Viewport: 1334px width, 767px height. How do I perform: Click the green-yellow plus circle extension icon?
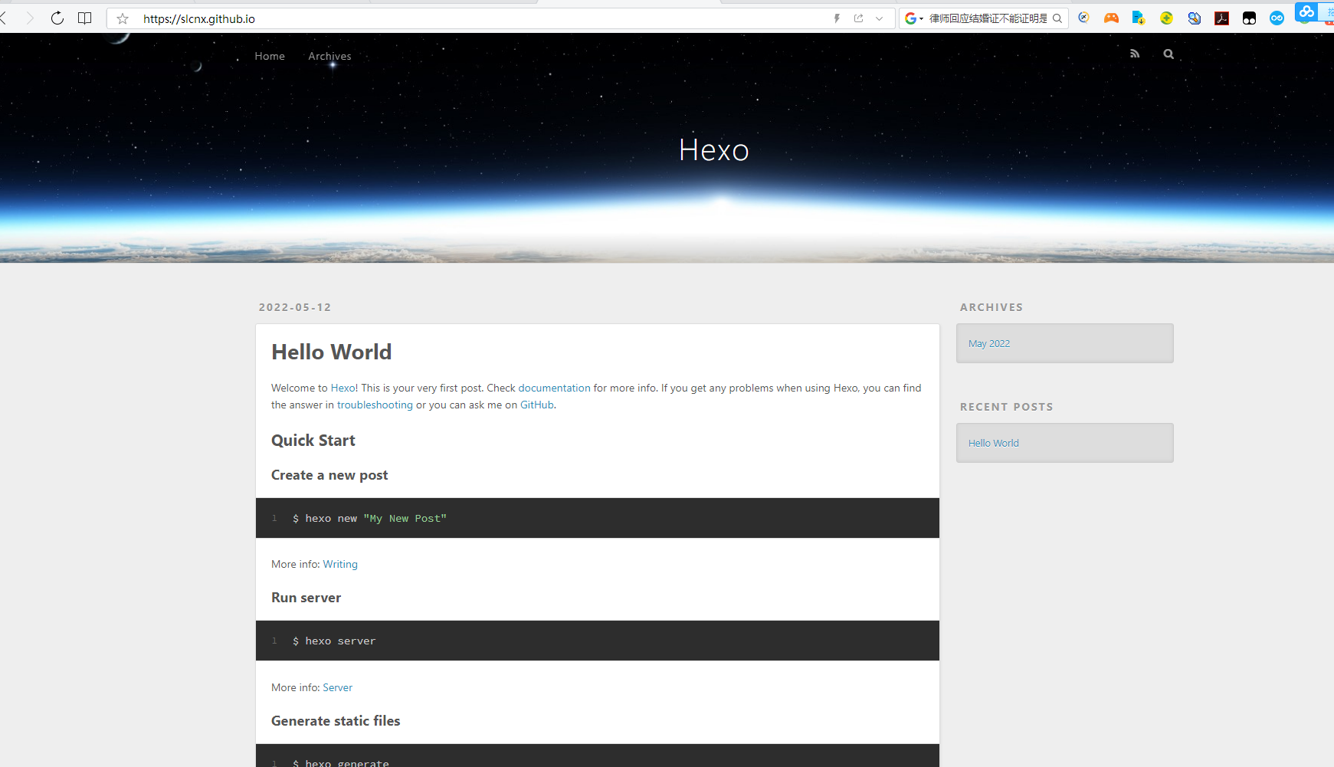pos(1166,18)
